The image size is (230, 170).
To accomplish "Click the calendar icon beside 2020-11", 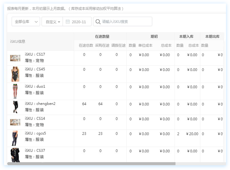I will pos(68,22).
